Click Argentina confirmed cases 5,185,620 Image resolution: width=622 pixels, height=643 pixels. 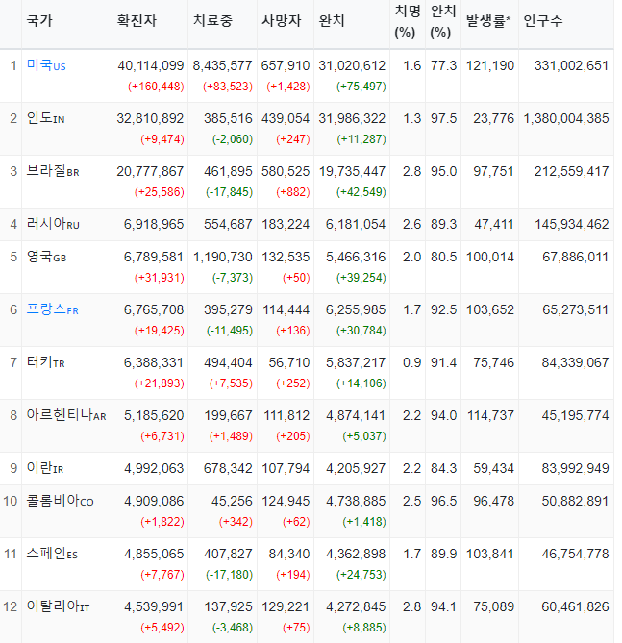(154, 416)
